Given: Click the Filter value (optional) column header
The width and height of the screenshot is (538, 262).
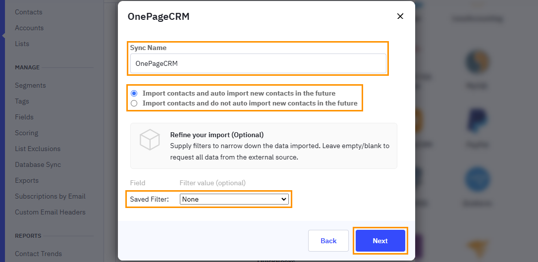Looking at the screenshot, I should click(x=213, y=183).
